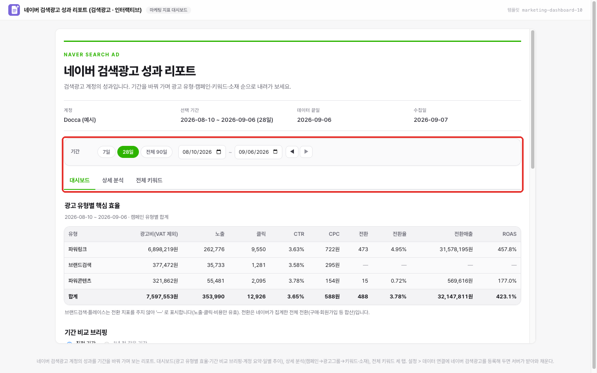This screenshot has width=597, height=373.
Task: Go to the previous period arrow
Action: pyautogui.click(x=292, y=152)
